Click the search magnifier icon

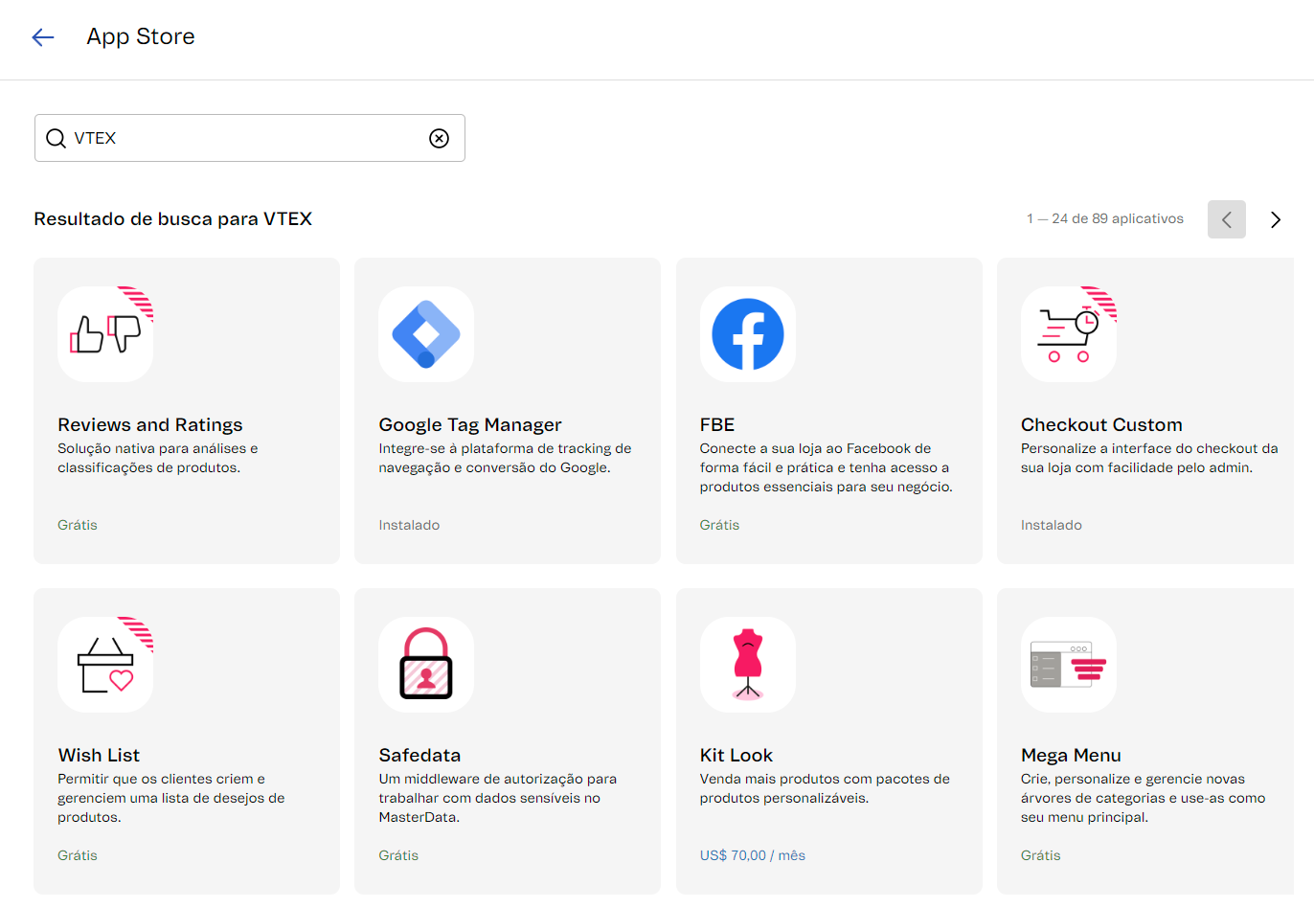[57, 138]
